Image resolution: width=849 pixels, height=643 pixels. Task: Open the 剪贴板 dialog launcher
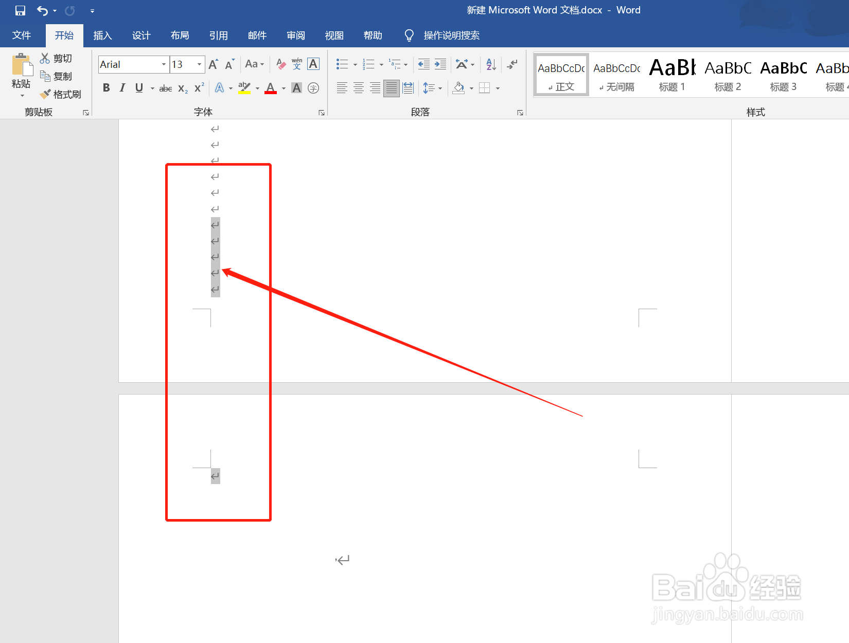pos(86,113)
